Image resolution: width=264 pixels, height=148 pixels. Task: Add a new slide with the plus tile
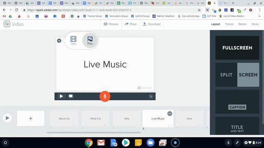coord(31,118)
